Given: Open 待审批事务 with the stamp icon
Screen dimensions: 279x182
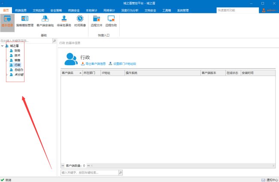Looking at the screenshot, I should click(x=64, y=21).
